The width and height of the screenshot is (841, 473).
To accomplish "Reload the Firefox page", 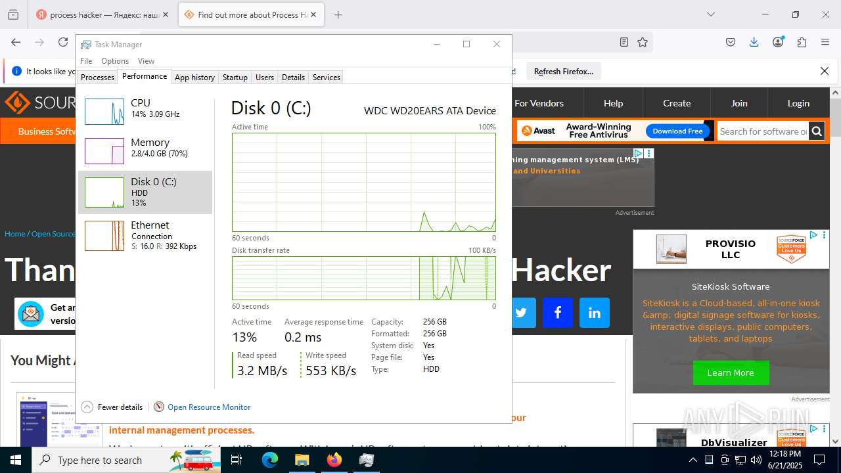I will 63,42.
